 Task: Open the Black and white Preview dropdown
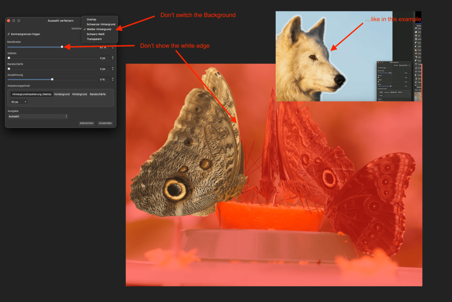(x=404, y=65)
